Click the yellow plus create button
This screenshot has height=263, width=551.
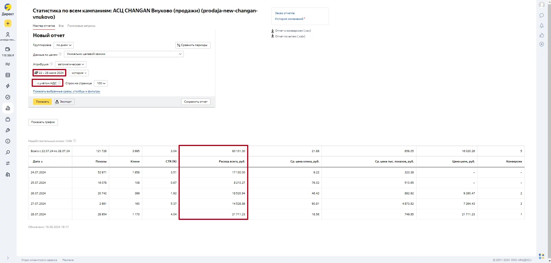coord(8,23)
